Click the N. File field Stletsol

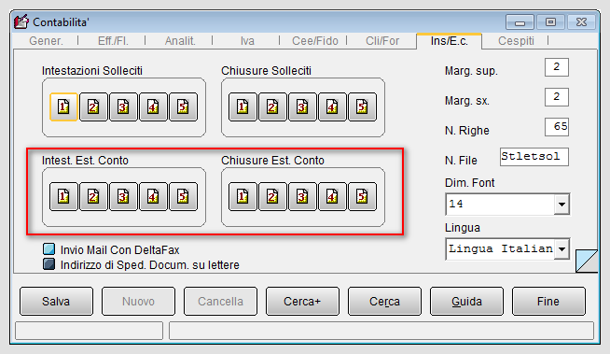[x=534, y=157]
